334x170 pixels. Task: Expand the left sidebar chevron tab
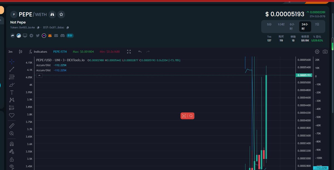[1, 20]
